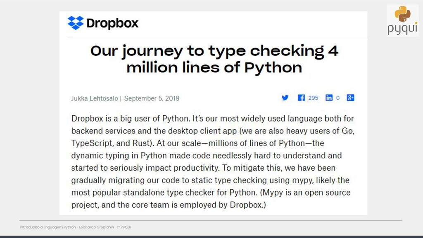The height and width of the screenshot is (238, 423).
Task: Open the Dropbox wordmark link
Action: [x=112, y=23]
